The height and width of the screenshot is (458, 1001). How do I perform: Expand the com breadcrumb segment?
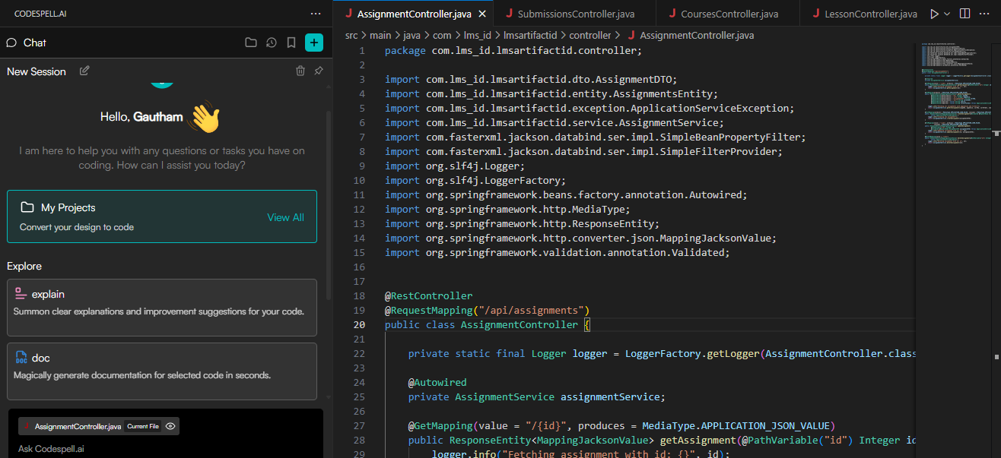[442, 35]
